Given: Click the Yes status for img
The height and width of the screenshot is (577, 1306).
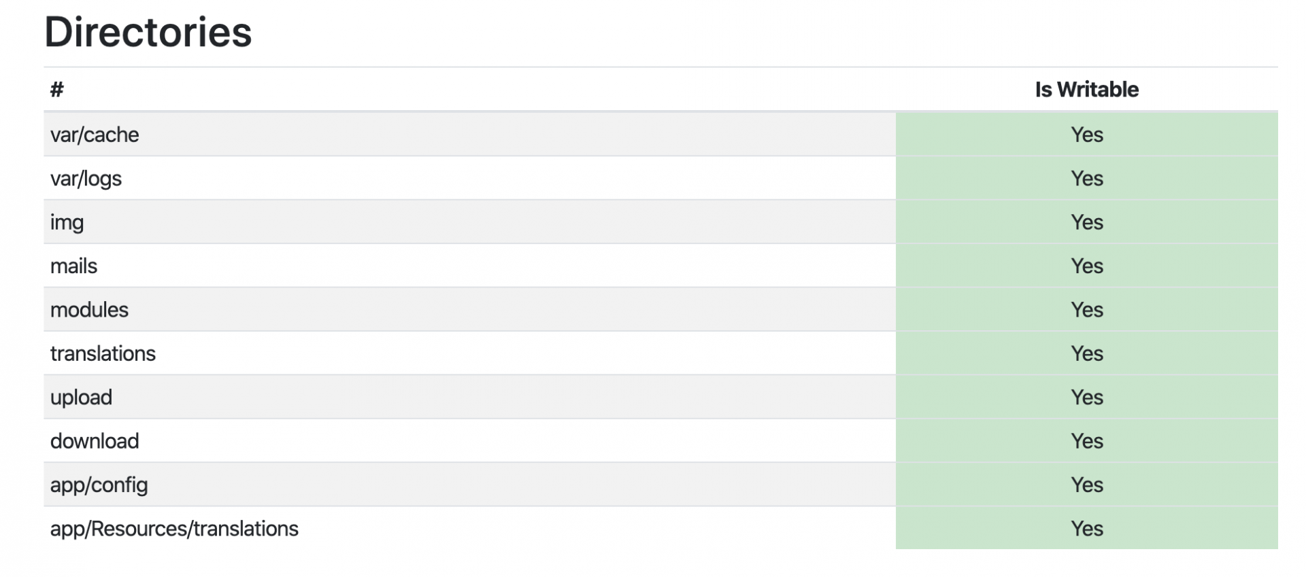Looking at the screenshot, I should [x=1086, y=222].
